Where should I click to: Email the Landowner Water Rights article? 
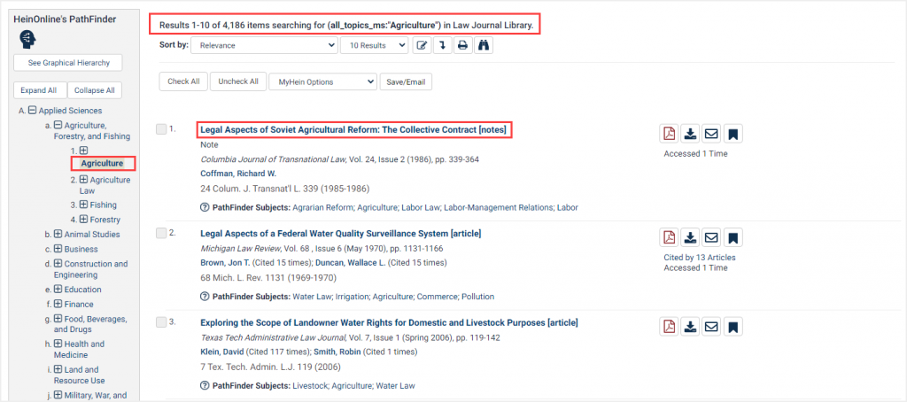[x=711, y=327]
